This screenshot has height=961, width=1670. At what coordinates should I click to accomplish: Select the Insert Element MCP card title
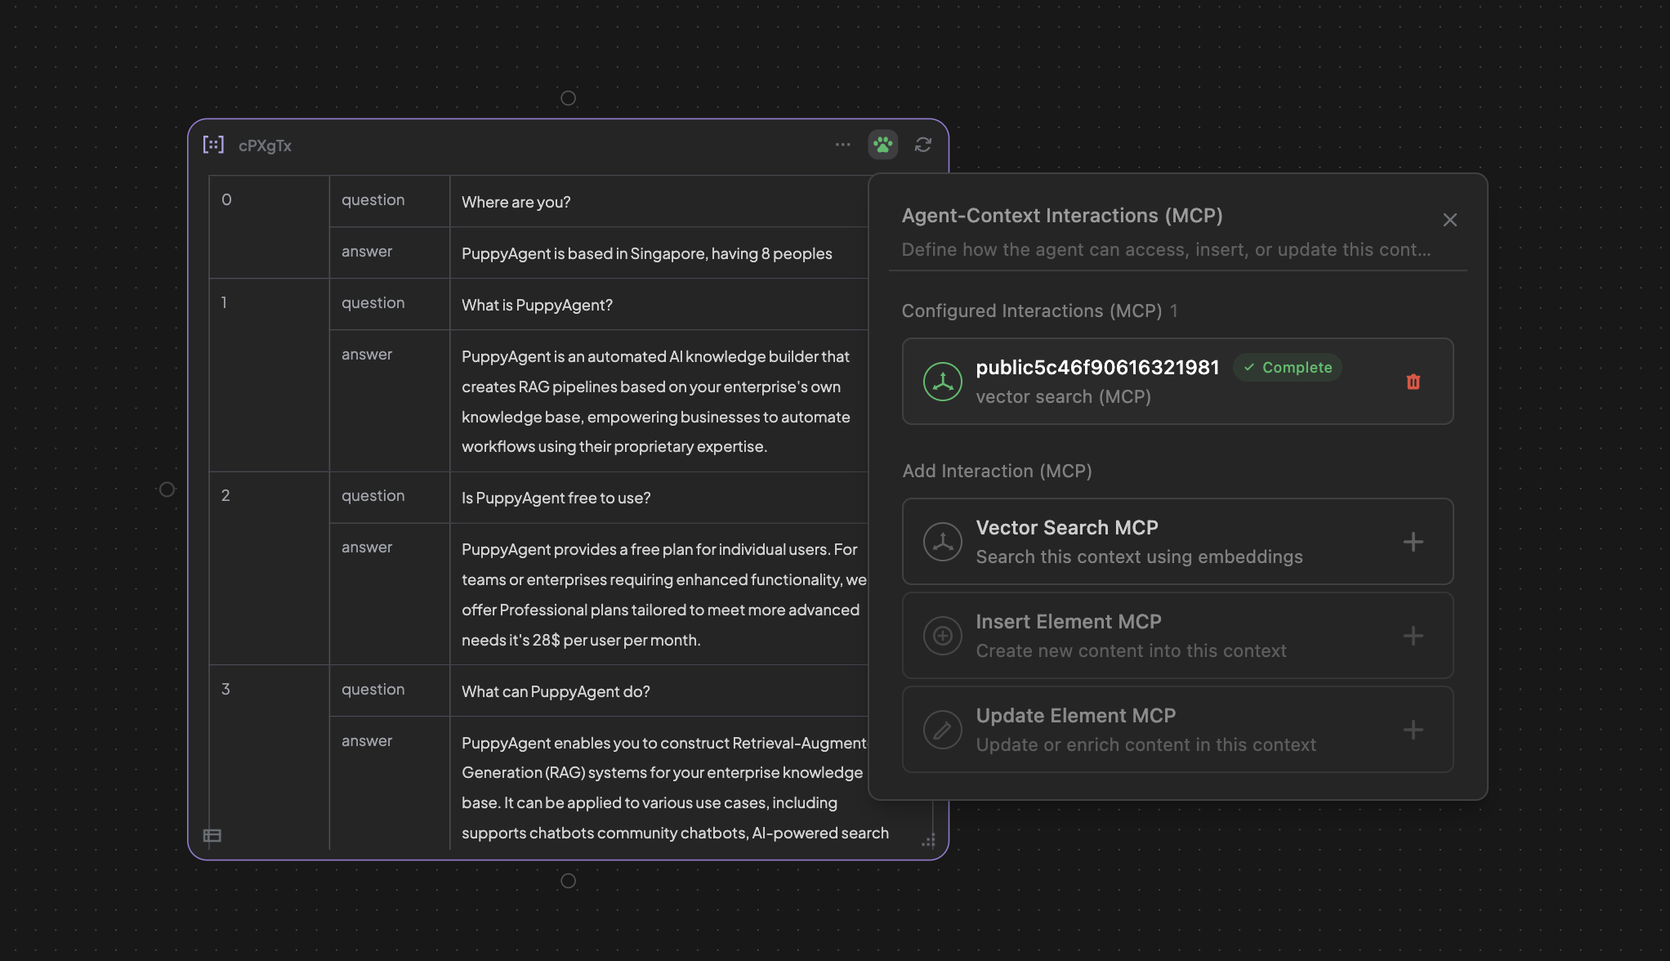pyautogui.click(x=1069, y=622)
